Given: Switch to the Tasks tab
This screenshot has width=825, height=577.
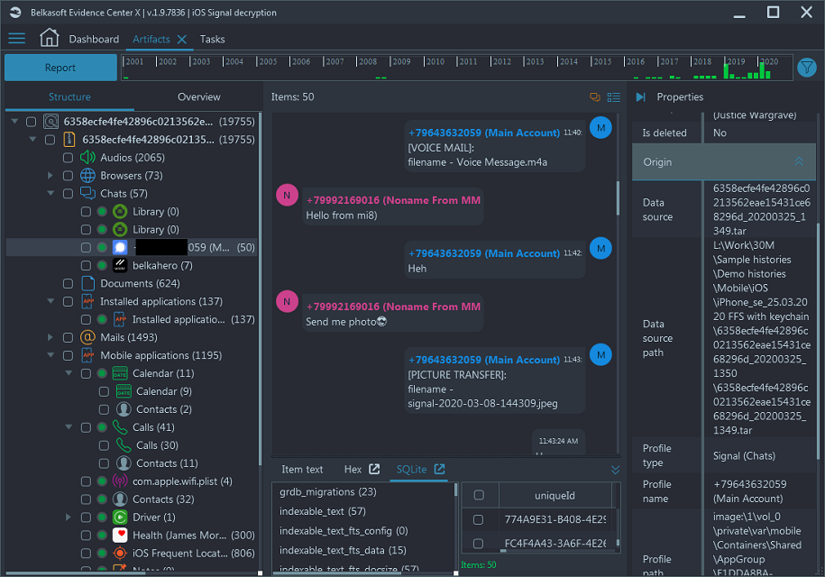Looking at the screenshot, I should tap(212, 39).
